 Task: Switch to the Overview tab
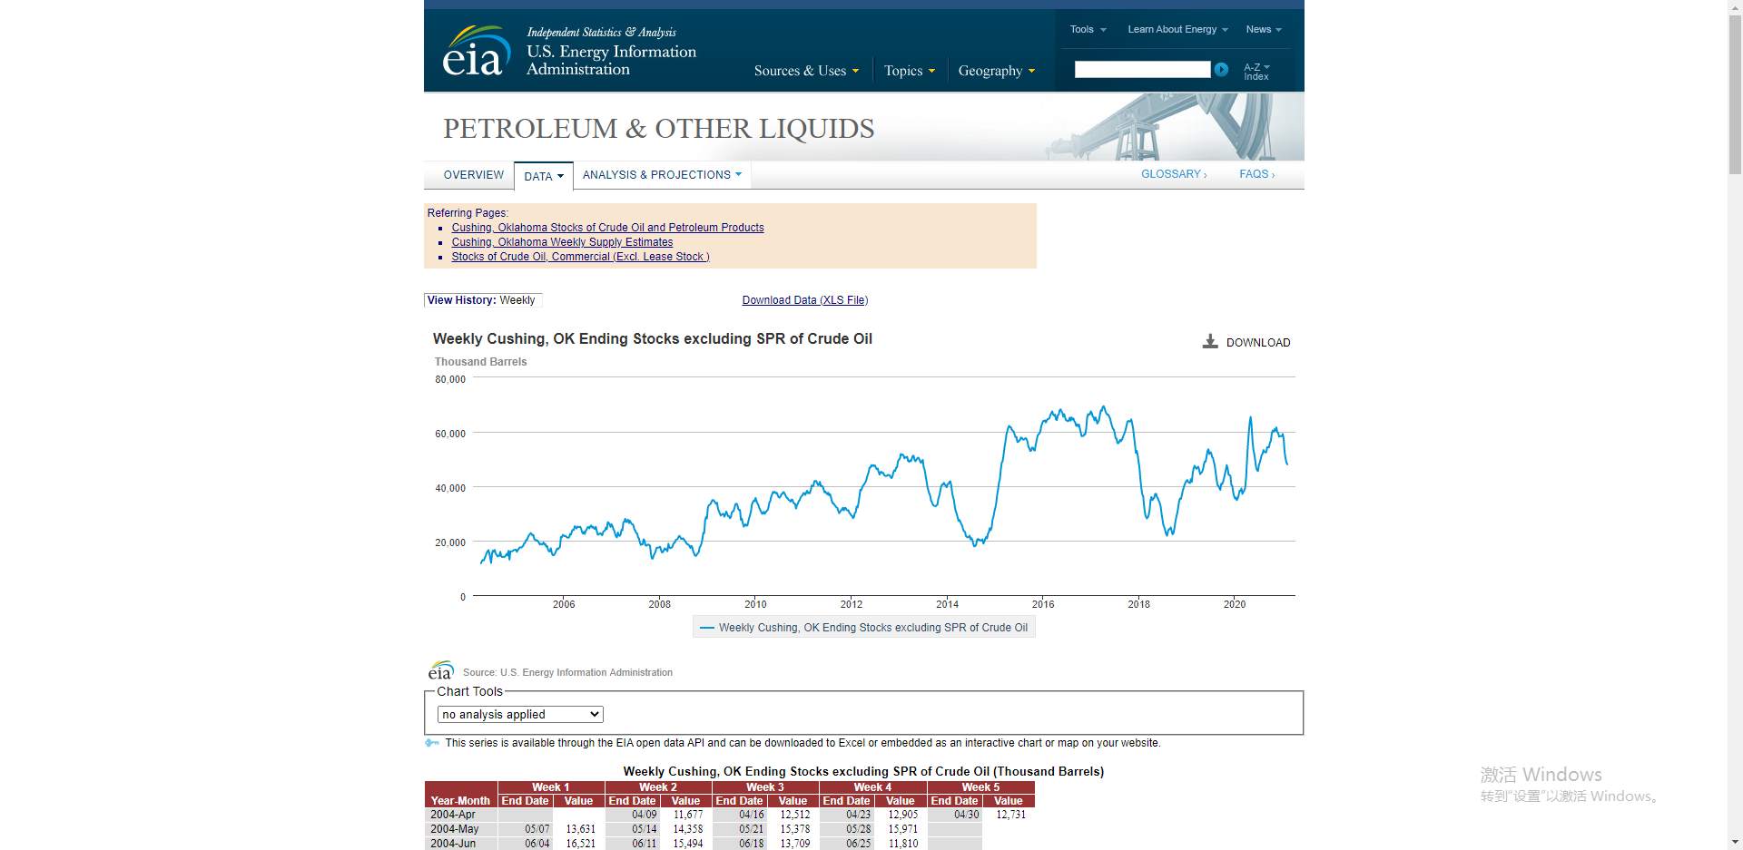click(x=474, y=175)
